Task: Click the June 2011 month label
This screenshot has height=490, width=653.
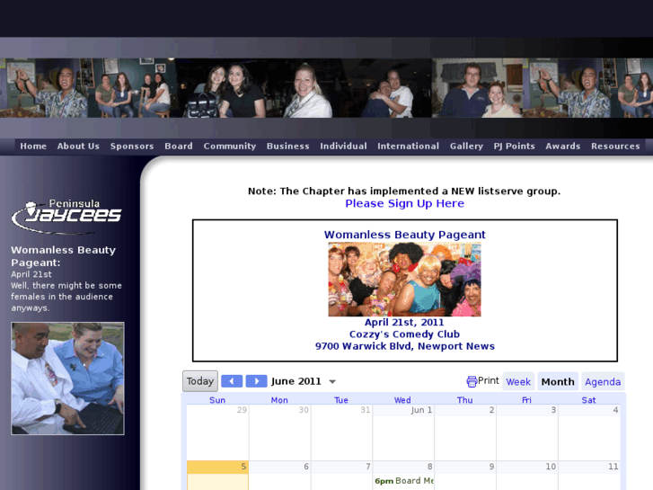Action: coord(296,381)
